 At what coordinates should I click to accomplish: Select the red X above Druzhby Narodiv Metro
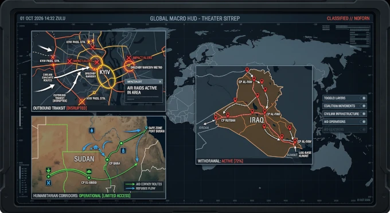point(128,58)
